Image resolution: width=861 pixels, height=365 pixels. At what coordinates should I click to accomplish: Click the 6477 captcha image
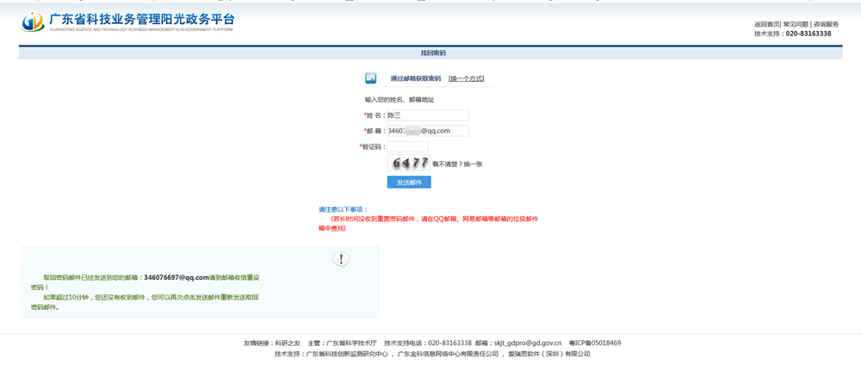[410, 163]
